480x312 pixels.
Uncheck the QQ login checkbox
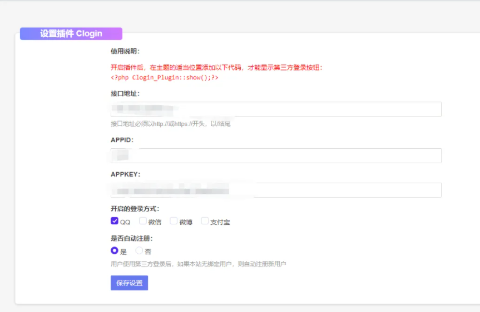115,221
